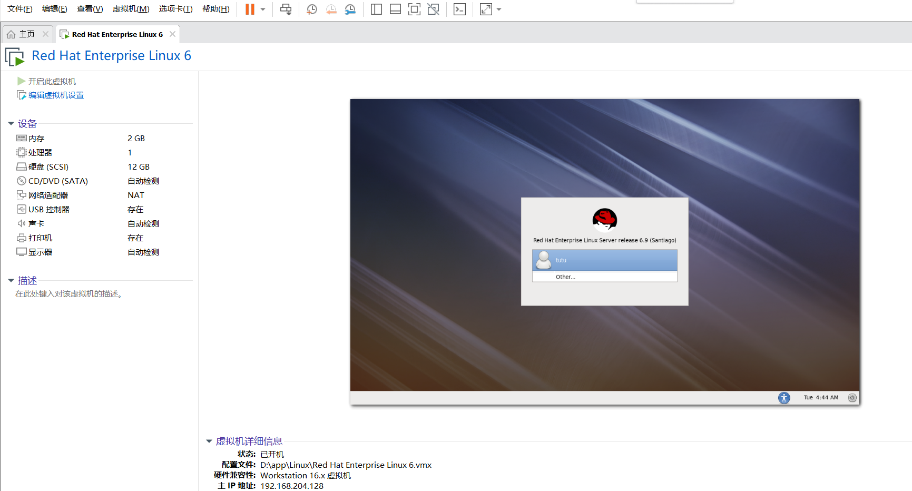
Task: Expand the suspend button dropdown arrow
Action: click(262, 9)
